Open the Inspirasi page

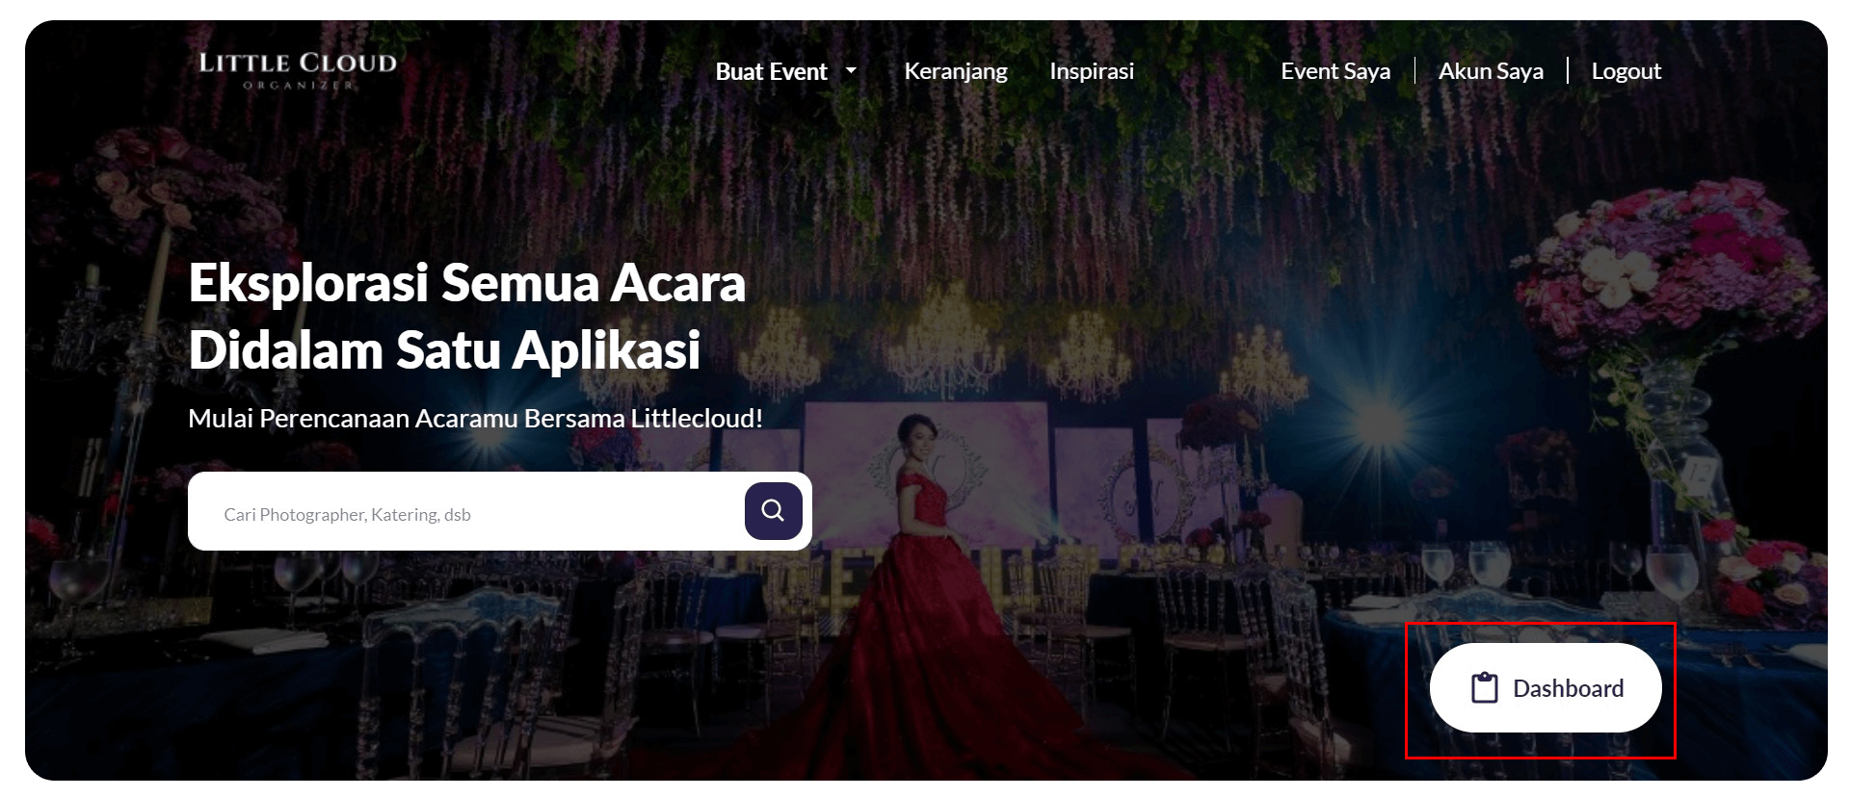pos(1091,71)
